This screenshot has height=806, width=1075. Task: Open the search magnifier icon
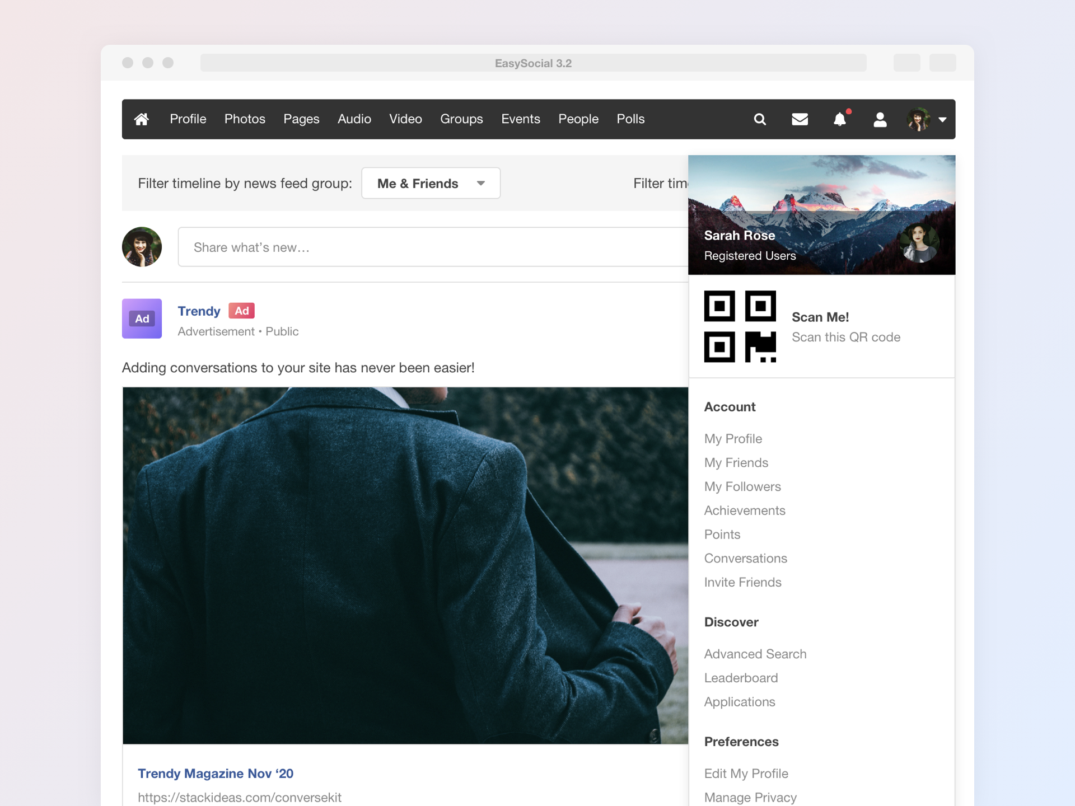[760, 119]
